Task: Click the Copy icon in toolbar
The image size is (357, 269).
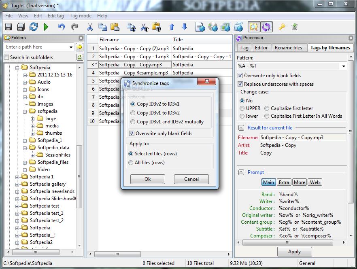Action: tap(102, 27)
